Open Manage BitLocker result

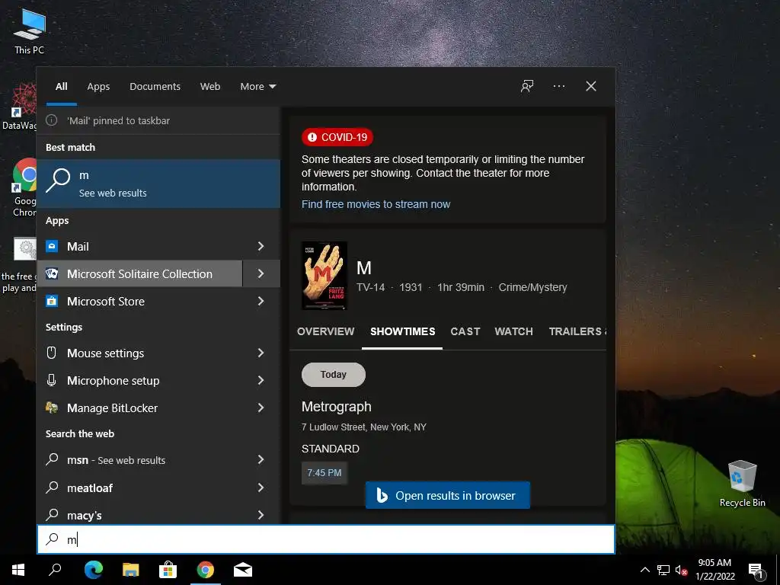140,408
